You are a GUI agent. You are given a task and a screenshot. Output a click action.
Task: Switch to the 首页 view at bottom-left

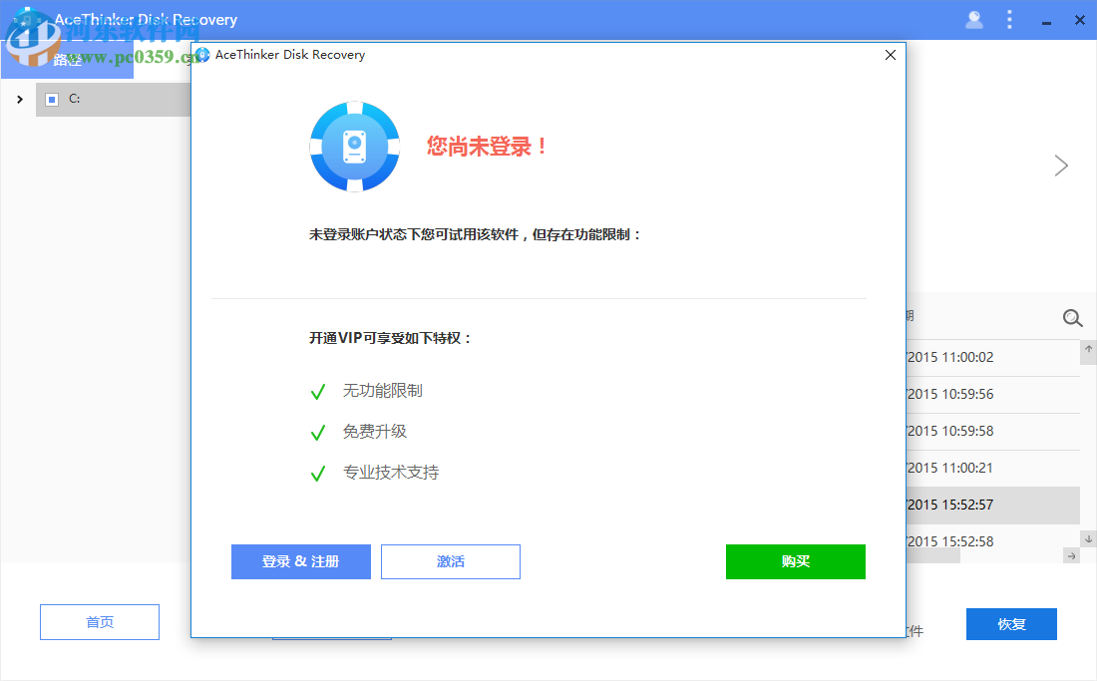coord(99,621)
